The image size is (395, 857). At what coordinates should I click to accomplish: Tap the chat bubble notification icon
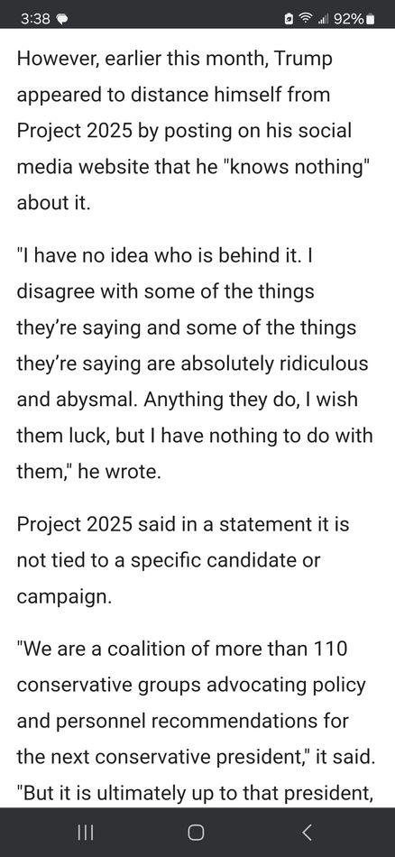point(61,19)
